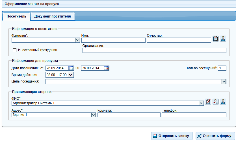236x141 pixels.
Task: Click the Телефон input field
Action: (194, 115)
